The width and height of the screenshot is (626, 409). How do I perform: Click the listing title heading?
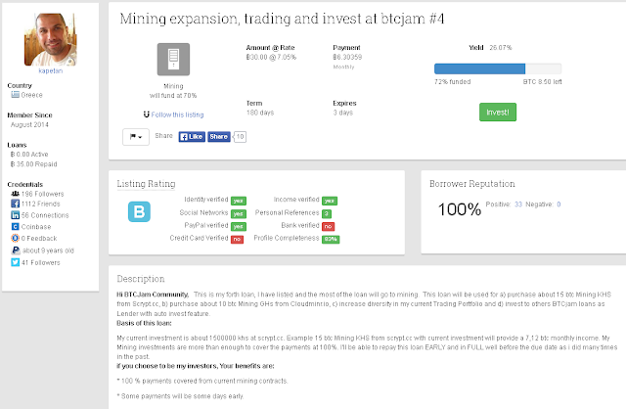[282, 19]
